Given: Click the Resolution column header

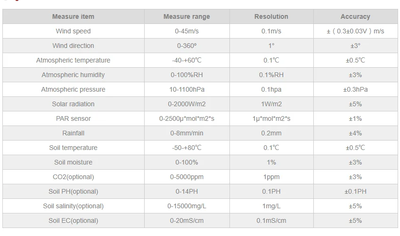Looking at the screenshot, I should 271,16.
